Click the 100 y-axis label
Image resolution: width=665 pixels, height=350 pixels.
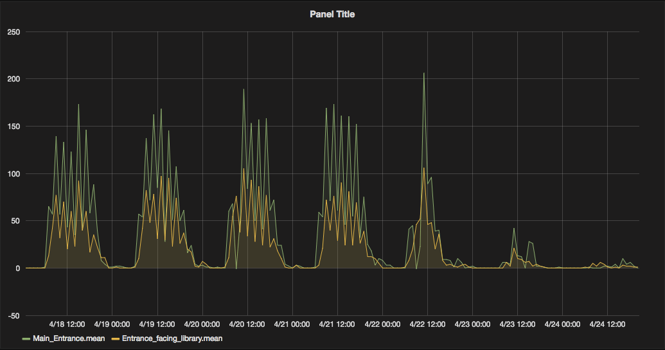13,173
